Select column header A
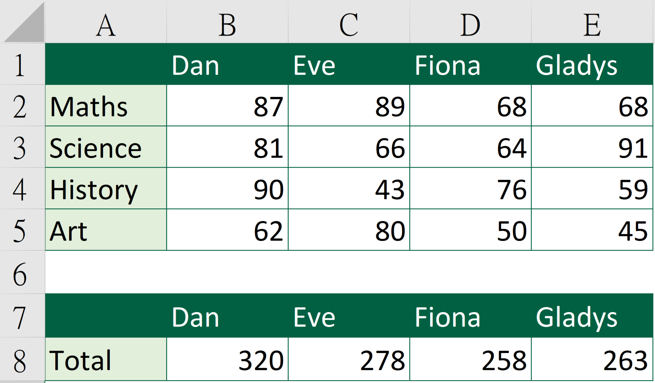 coord(106,22)
